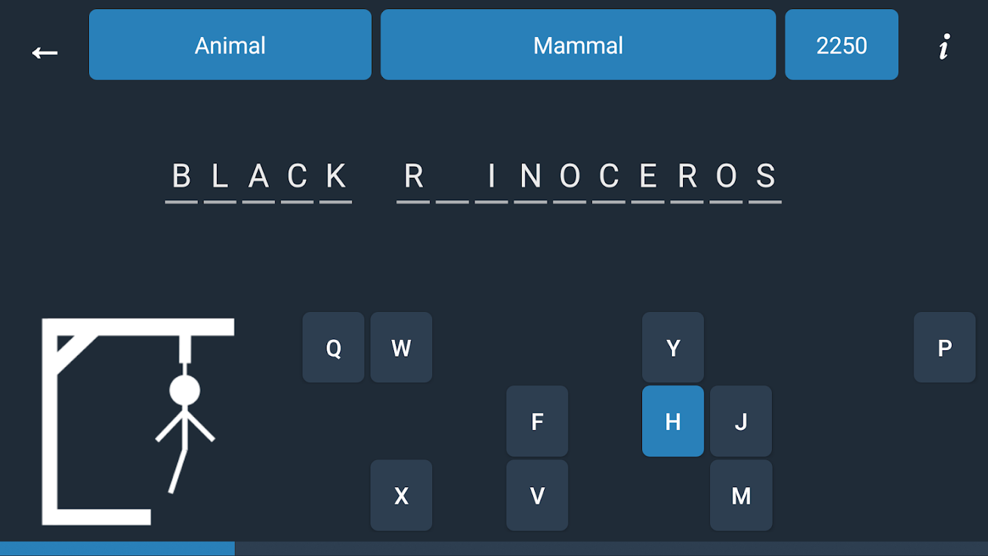Guess the letter Q
The width and height of the screenshot is (988, 556).
pyautogui.click(x=334, y=347)
